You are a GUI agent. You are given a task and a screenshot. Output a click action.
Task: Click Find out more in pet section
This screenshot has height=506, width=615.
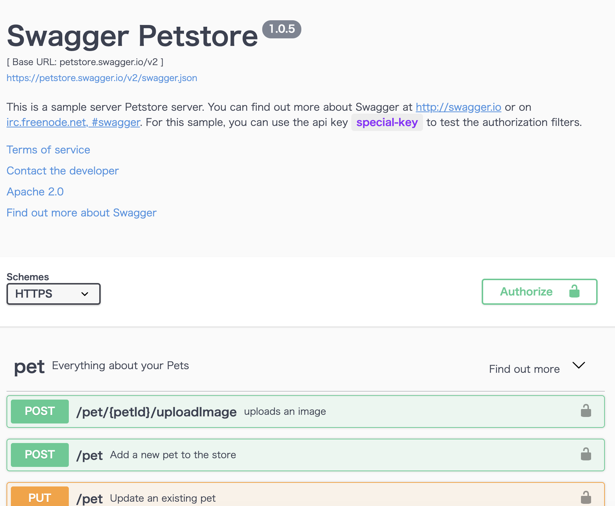(x=524, y=369)
